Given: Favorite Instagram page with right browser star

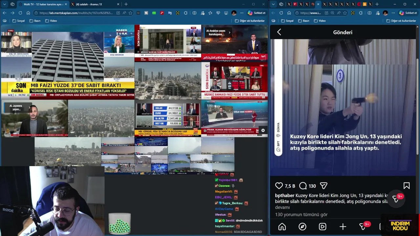Looking at the screenshot, I should pos(345,13).
